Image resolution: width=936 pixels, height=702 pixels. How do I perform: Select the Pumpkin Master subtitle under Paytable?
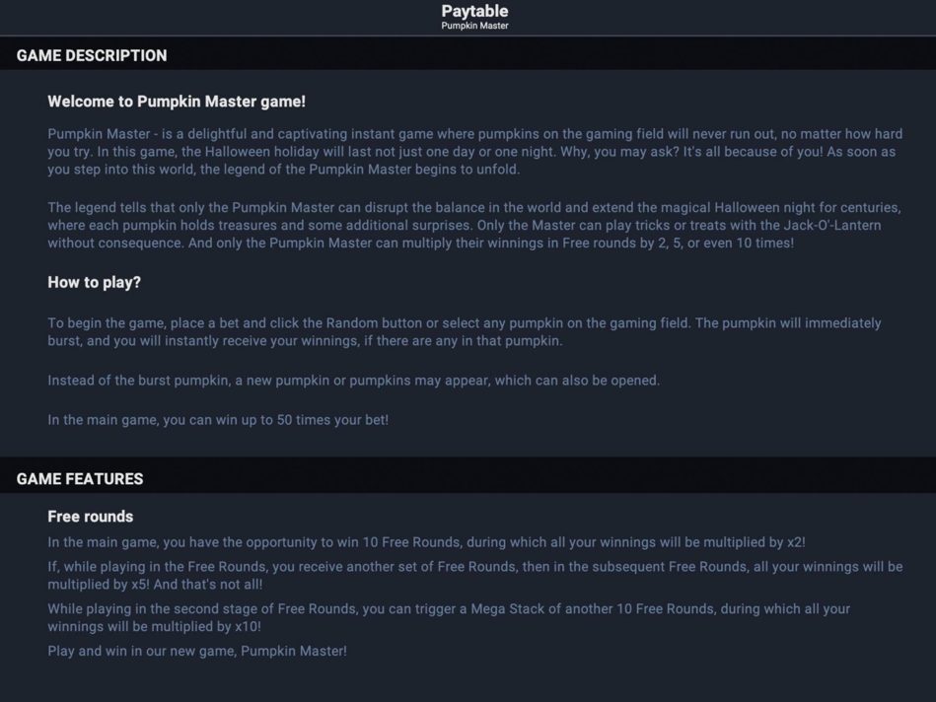474,26
